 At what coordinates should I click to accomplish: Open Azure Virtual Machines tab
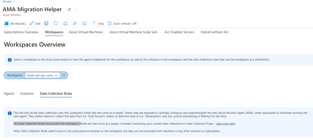(x=86, y=32)
